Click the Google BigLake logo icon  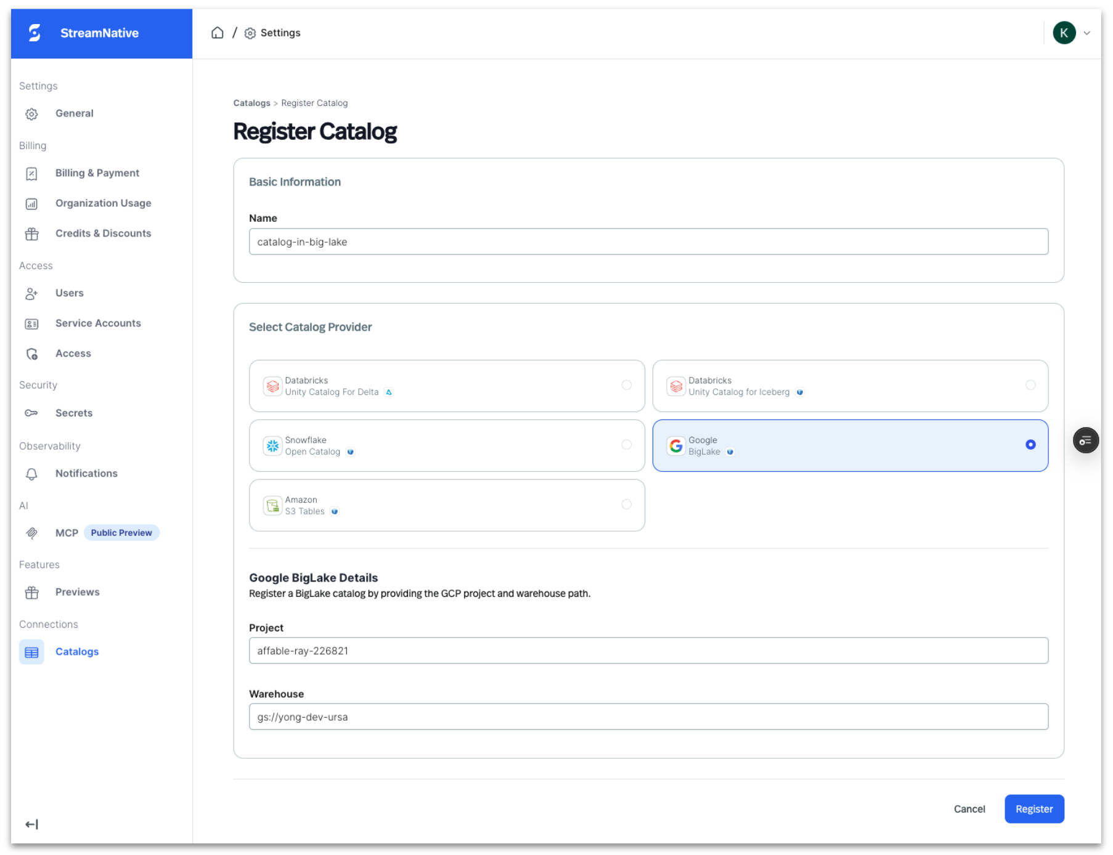676,445
